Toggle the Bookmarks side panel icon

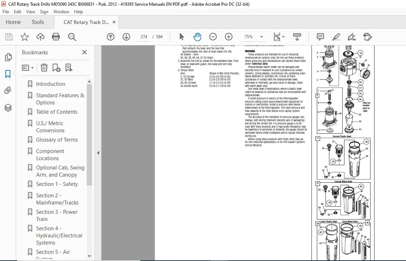click(x=8, y=74)
